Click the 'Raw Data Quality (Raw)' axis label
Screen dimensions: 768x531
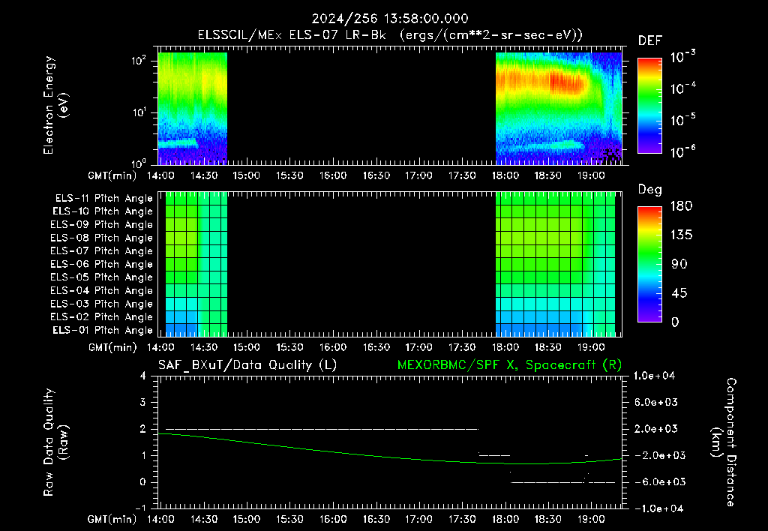(55, 442)
